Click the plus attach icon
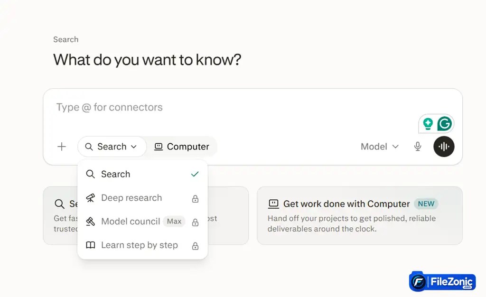 pyautogui.click(x=62, y=147)
